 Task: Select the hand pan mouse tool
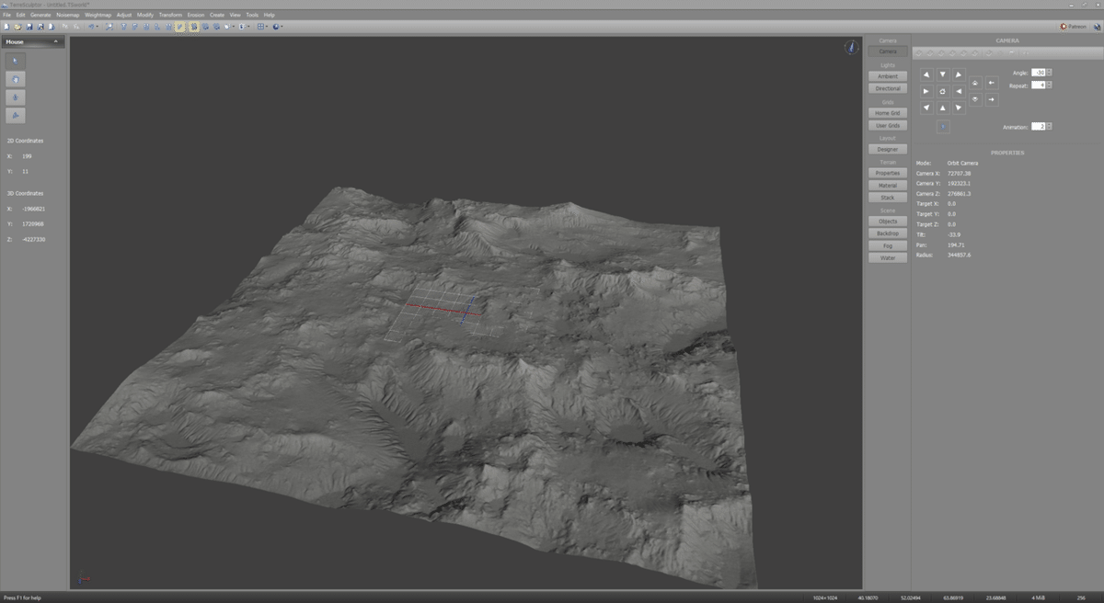point(16,79)
